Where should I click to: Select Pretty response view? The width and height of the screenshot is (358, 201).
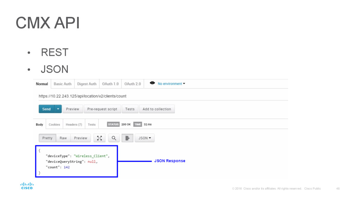[x=48, y=138]
